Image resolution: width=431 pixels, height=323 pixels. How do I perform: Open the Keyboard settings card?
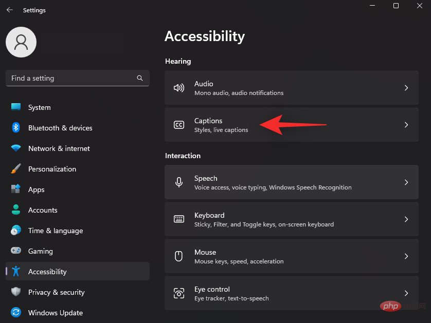coord(292,219)
